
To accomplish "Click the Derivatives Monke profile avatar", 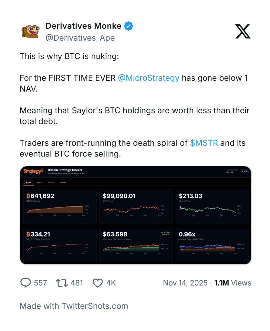I will click(x=31, y=31).
